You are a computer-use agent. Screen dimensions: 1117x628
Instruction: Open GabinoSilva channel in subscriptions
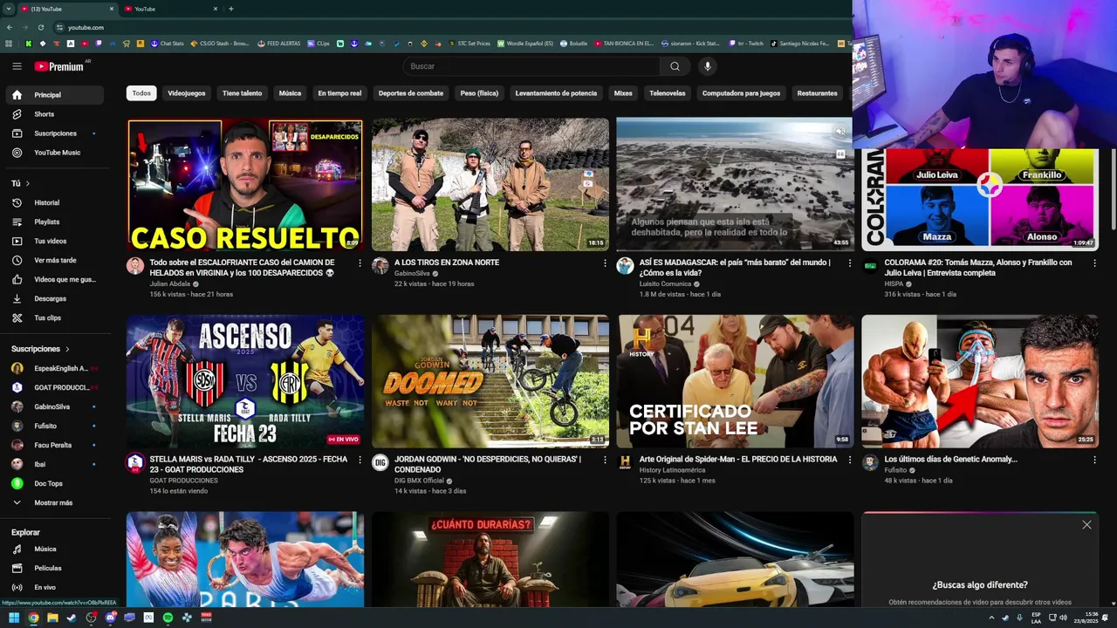tap(56, 407)
